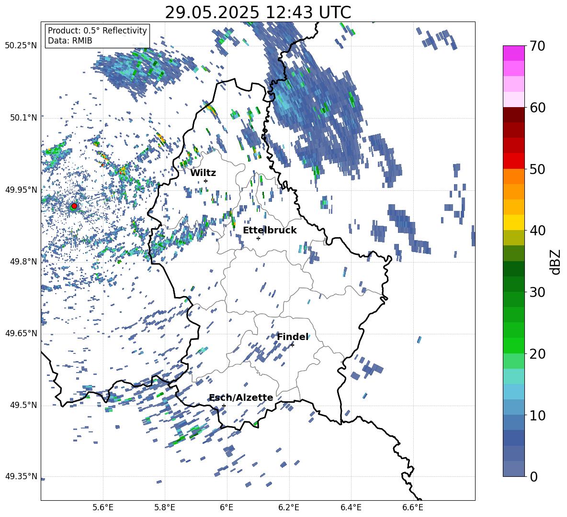Click the 60 tick on colorbar
The image size is (567, 517).
(x=537, y=108)
